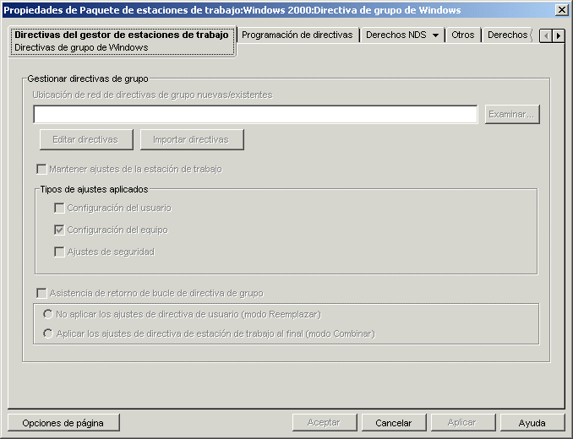This screenshot has height=439, width=573.
Task: Enable the Configuración del usuario checkbox
Action: coord(59,208)
